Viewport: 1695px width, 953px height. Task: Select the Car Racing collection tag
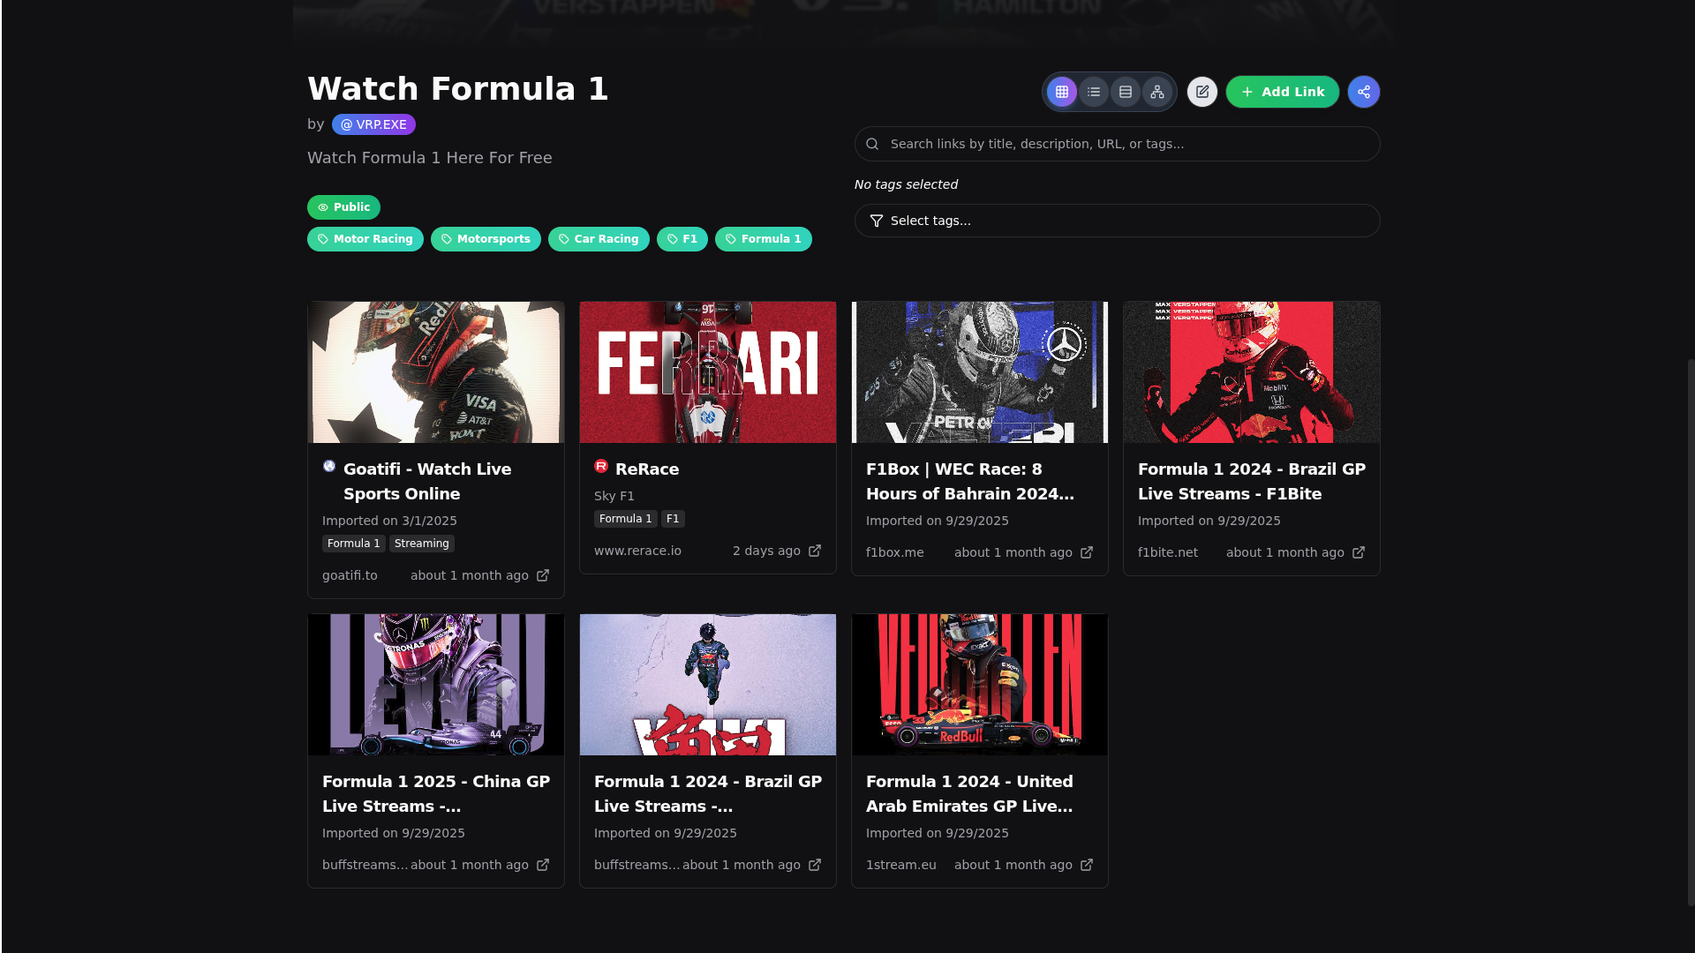point(599,239)
